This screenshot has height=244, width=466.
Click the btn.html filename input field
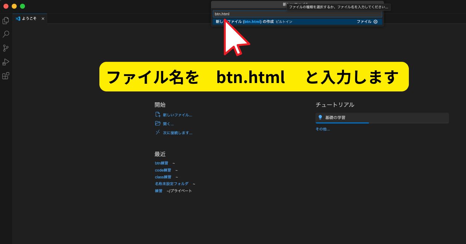click(x=297, y=13)
